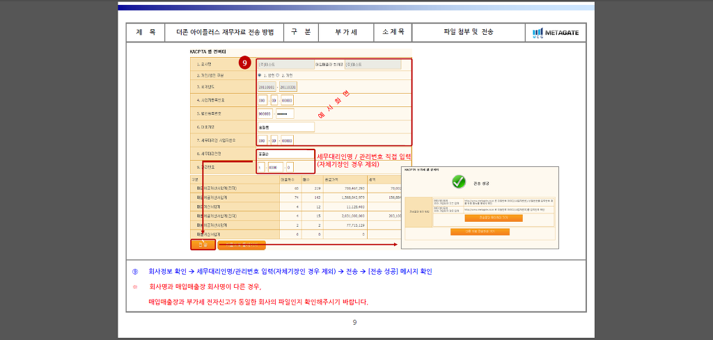713x340 pixels.
Task: Click the orange 전송 button
Action: tap(203, 245)
